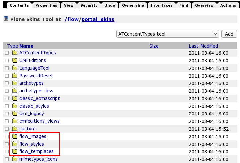Open the ATContentTypes tool dropdown
This screenshot has height=163, width=240.
coord(168,34)
